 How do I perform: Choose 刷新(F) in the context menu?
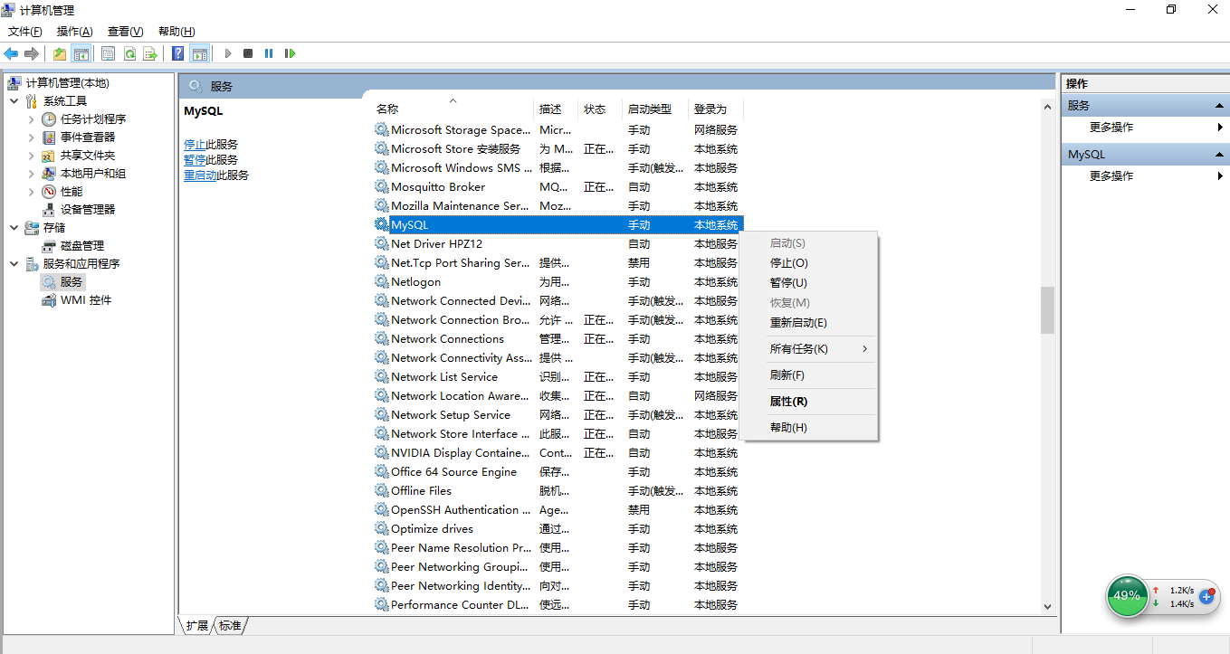[x=808, y=375]
